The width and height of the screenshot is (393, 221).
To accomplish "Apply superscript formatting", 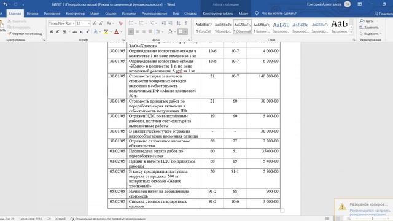I will tap(87, 32).
